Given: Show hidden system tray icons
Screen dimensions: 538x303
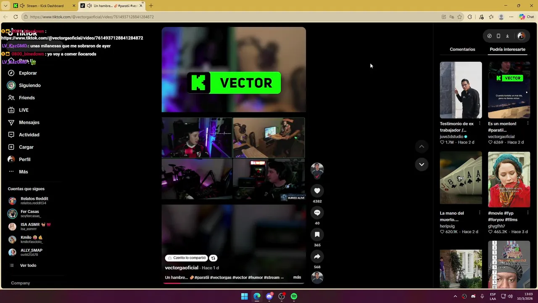Looking at the screenshot, I should (x=455, y=296).
